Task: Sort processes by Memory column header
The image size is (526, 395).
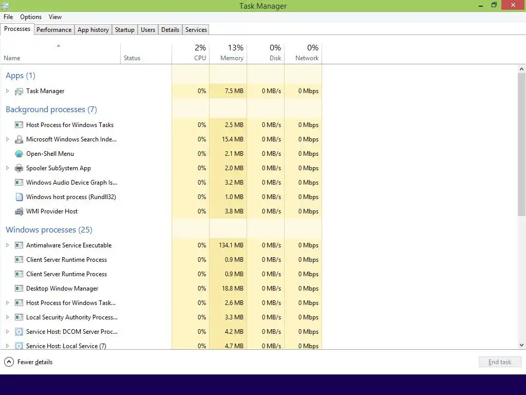Action: pos(228,53)
